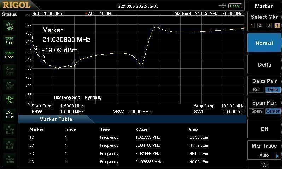
Task: Click the Start Freq 1.5000 MHz value
Action: [72, 106]
